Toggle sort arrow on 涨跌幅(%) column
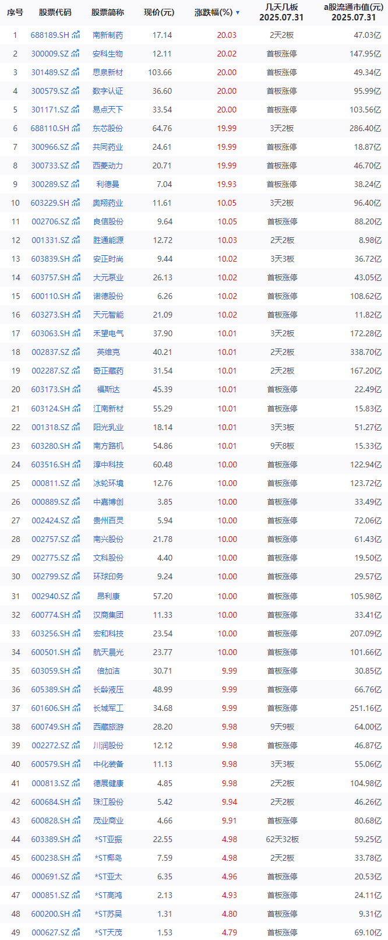Viewport: 388px width, 940px height. [238, 12]
